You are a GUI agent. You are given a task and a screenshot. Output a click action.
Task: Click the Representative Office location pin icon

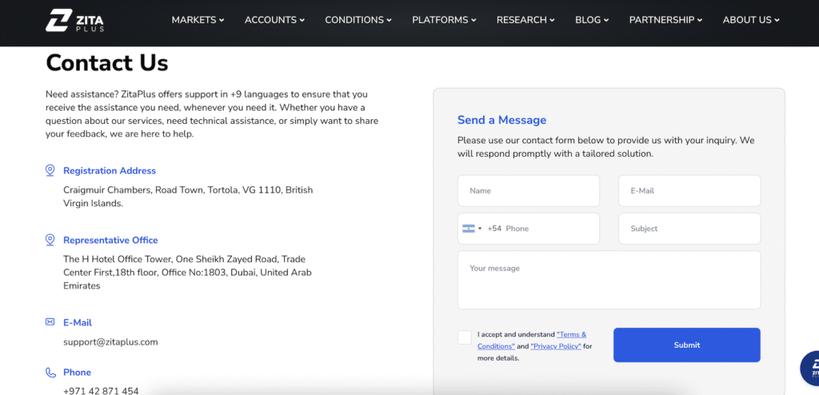[50, 240]
